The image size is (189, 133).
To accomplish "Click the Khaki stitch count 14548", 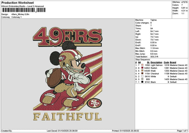I will pyautogui.click(x=147, y=71).
